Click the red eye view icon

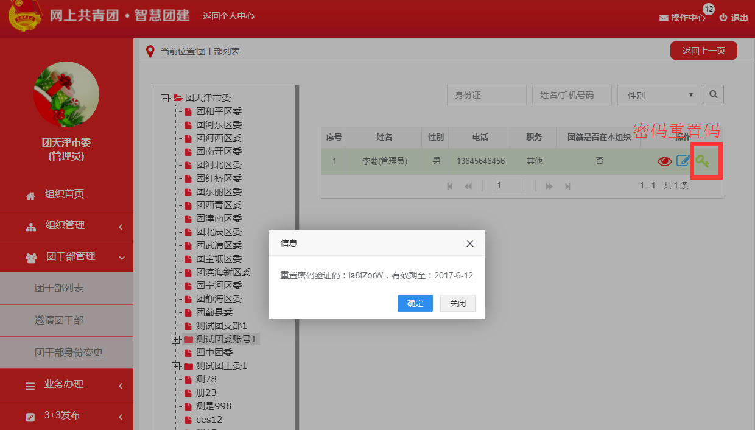[x=664, y=161]
